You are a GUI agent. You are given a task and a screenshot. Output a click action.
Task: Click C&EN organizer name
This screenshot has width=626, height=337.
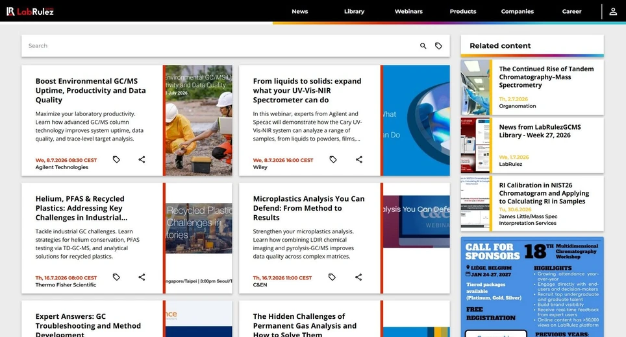point(260,285)
